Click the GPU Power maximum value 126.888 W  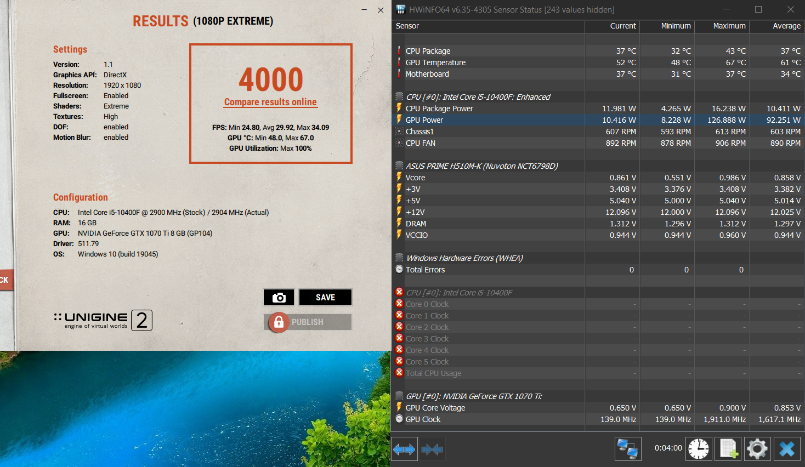[x=725, y=120]
